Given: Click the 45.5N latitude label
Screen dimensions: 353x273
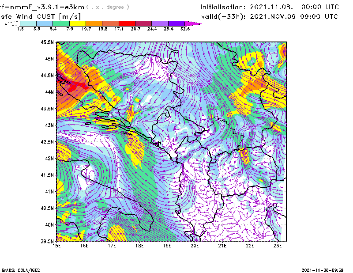Looking at the screenshot, I should pos(47,42).
